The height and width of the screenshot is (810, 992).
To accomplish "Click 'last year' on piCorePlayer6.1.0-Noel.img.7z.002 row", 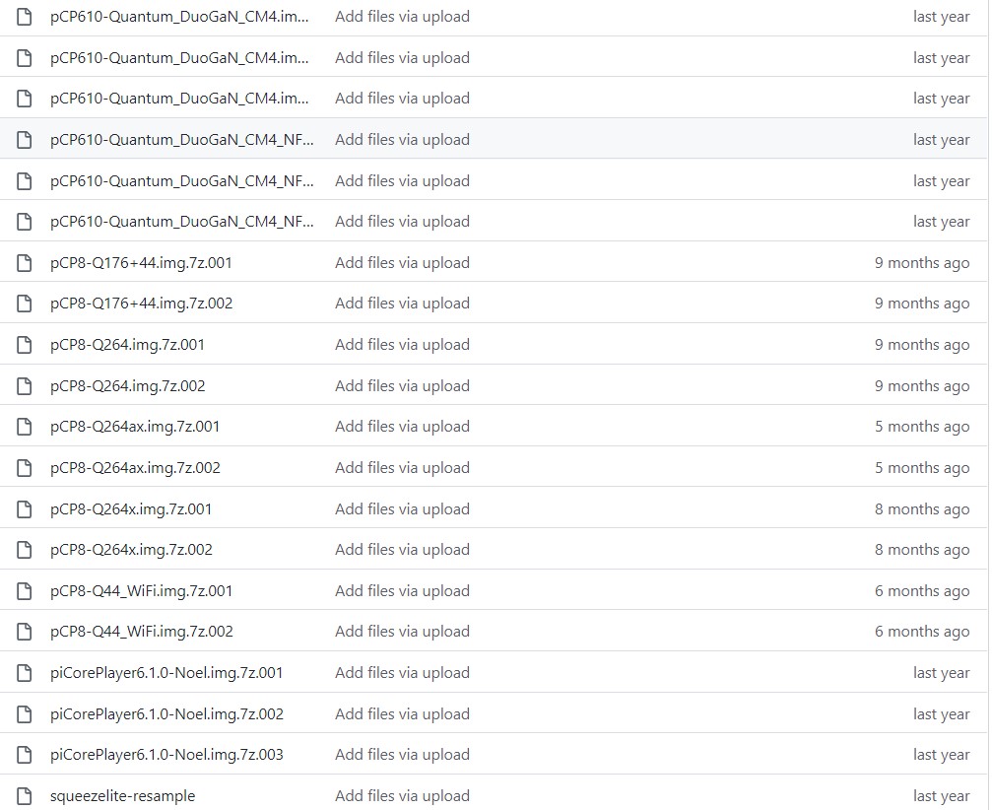I will (942, 713).
